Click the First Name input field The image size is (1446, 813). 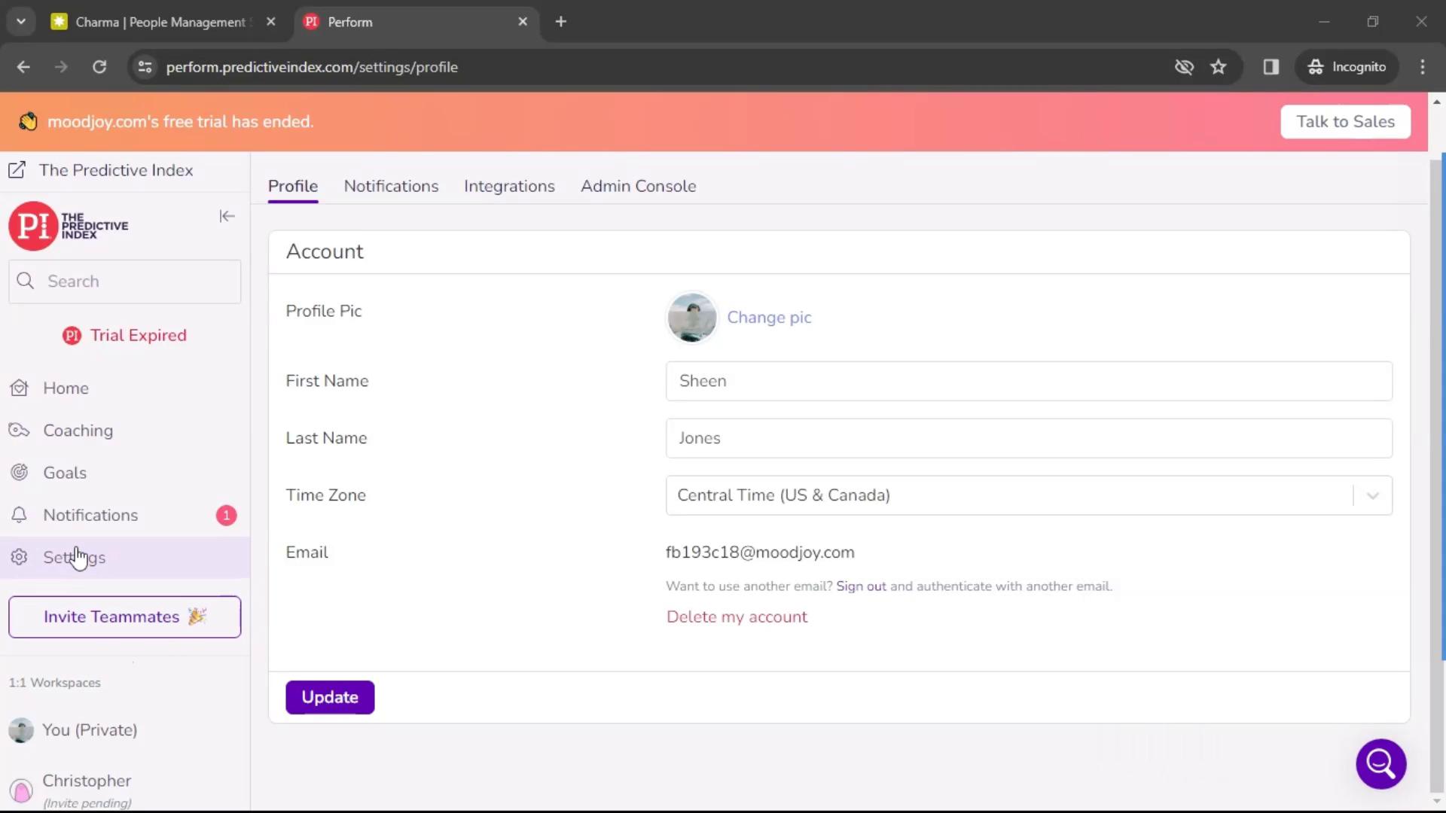tap(1028, 381)
